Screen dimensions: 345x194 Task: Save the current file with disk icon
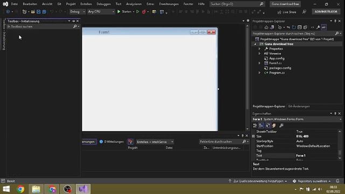click(x=38, y=12)
